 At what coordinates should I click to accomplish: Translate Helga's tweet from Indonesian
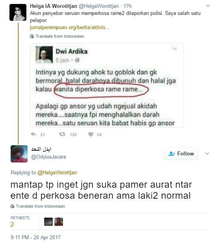click(60, 36)
